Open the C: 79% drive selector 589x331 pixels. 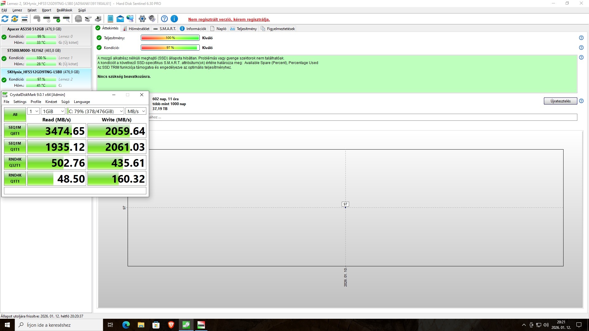(95, 111)
